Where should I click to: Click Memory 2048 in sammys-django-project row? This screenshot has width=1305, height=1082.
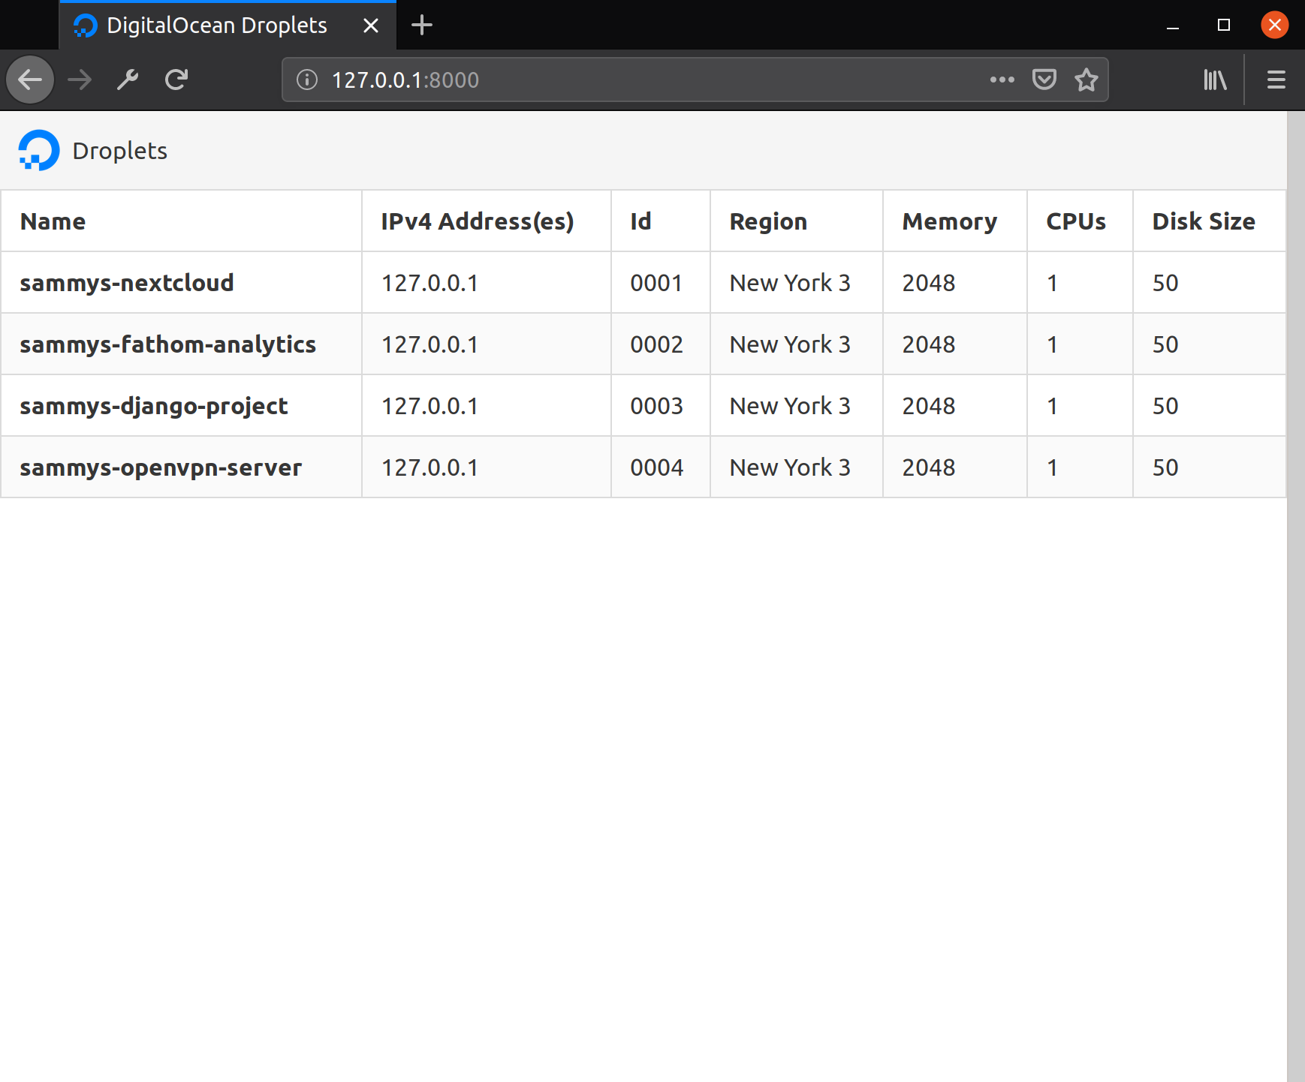929,406
